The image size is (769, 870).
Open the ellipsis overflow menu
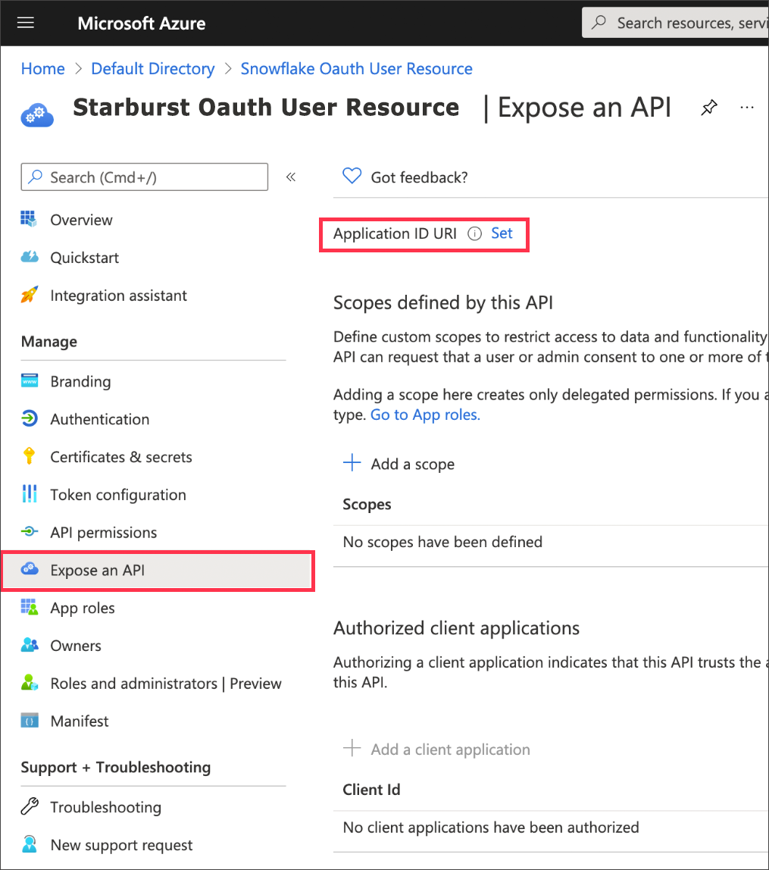tap(747, 108)
